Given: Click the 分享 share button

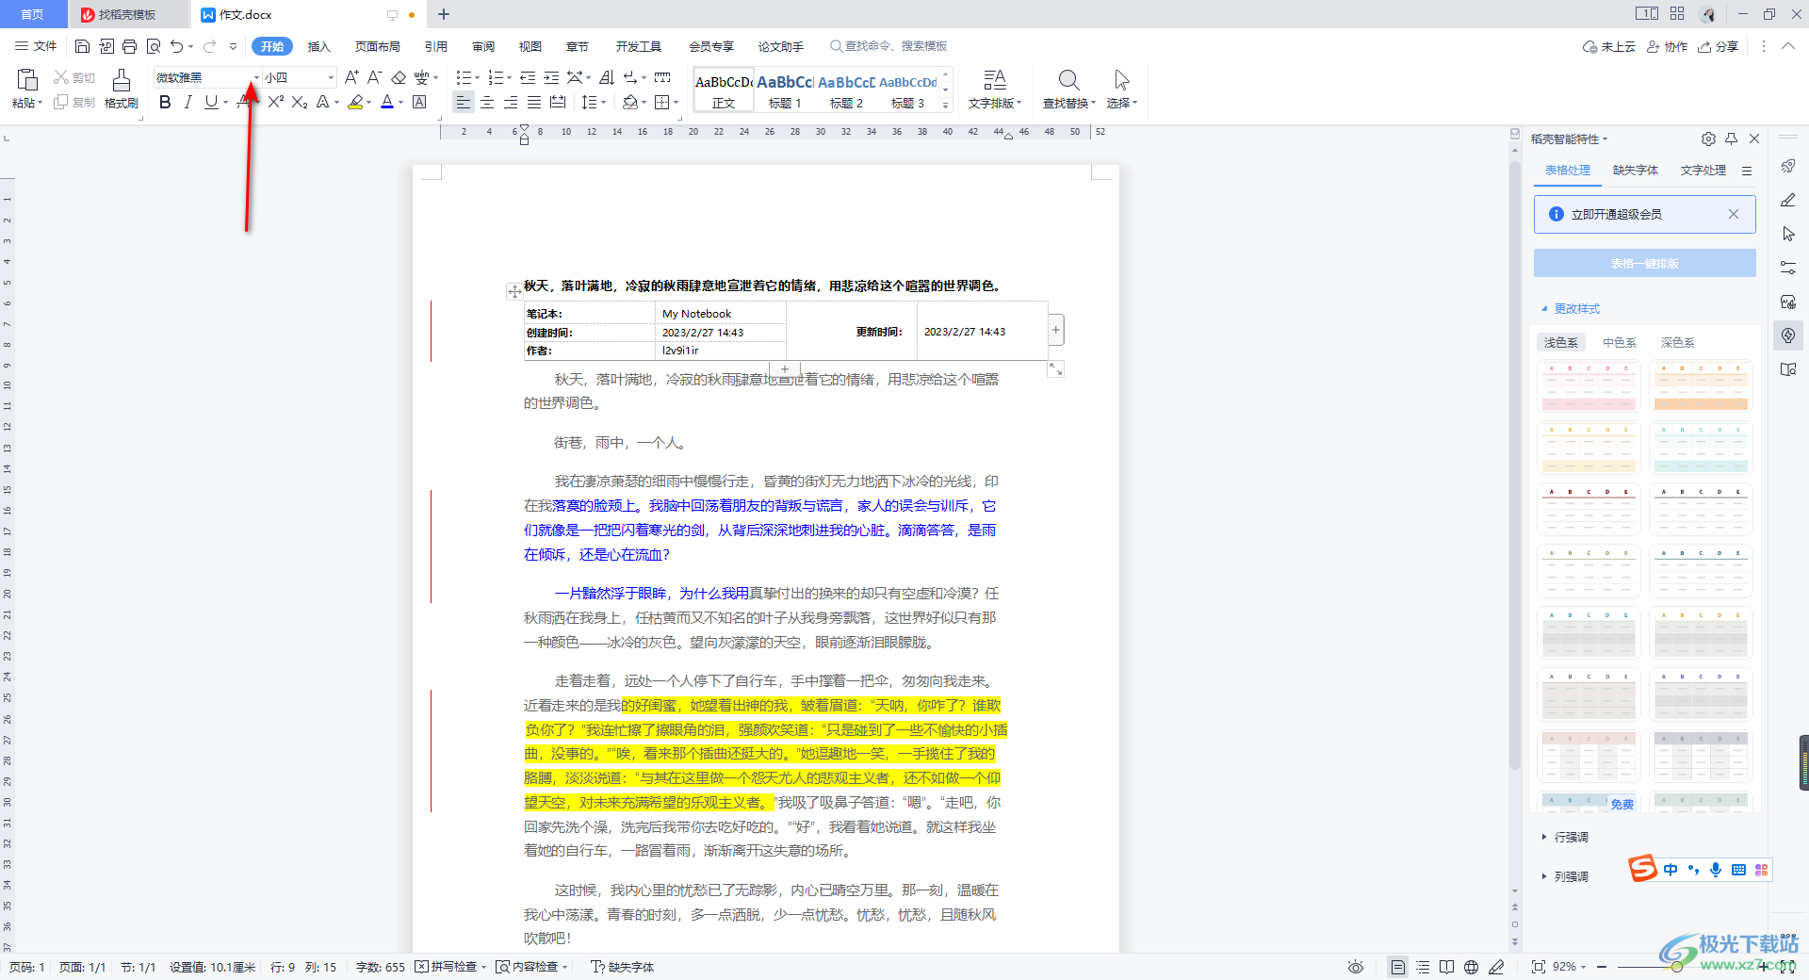Looking at the screenshot, I should (x=1719, y=46).
